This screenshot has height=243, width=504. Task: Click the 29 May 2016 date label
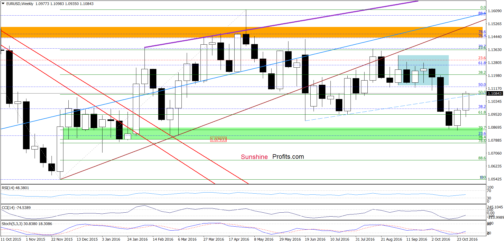[x=290, y=239]
